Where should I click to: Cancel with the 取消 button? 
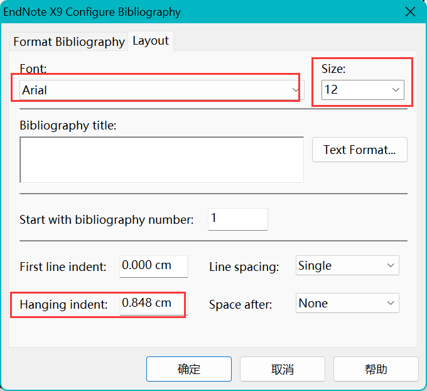tap(283, 369)
